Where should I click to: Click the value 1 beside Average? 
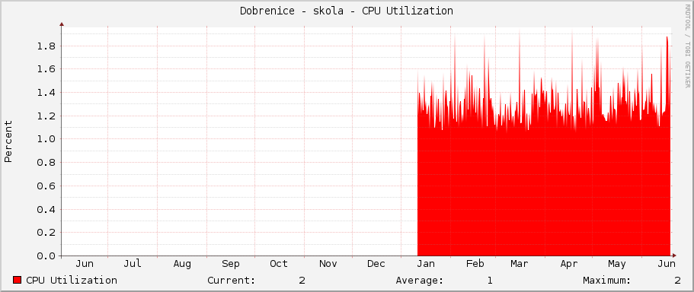pos(490,280)
